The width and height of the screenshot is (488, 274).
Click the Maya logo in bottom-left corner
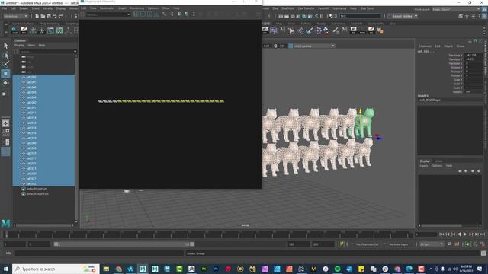click(5, 223)
